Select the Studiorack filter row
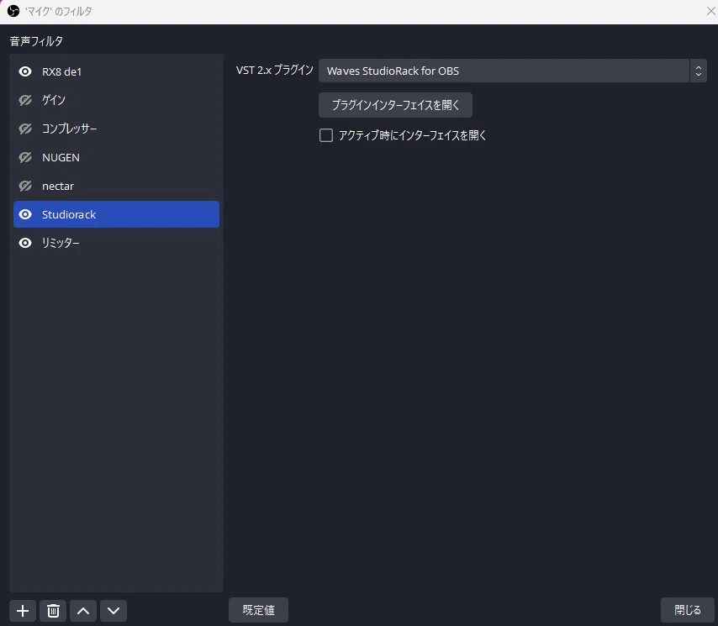Viewport: 718px width, 626px height. [116, 214]
